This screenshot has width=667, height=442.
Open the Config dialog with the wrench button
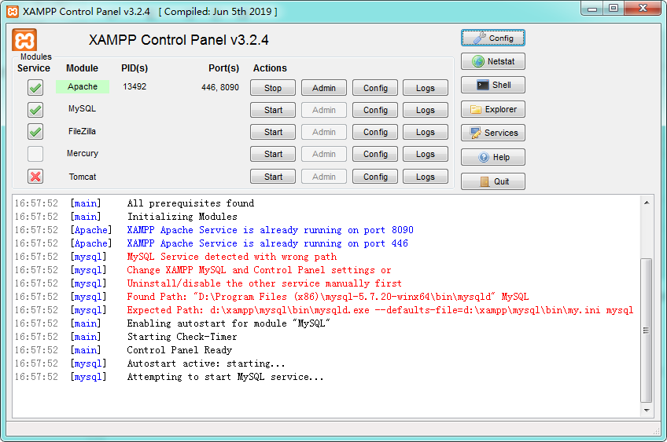tap(493, 38)
